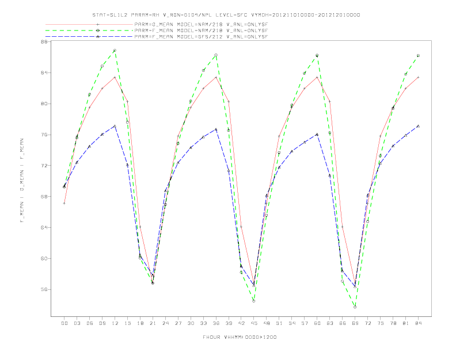Click the green dashed legend line sample

coord(89,30)
